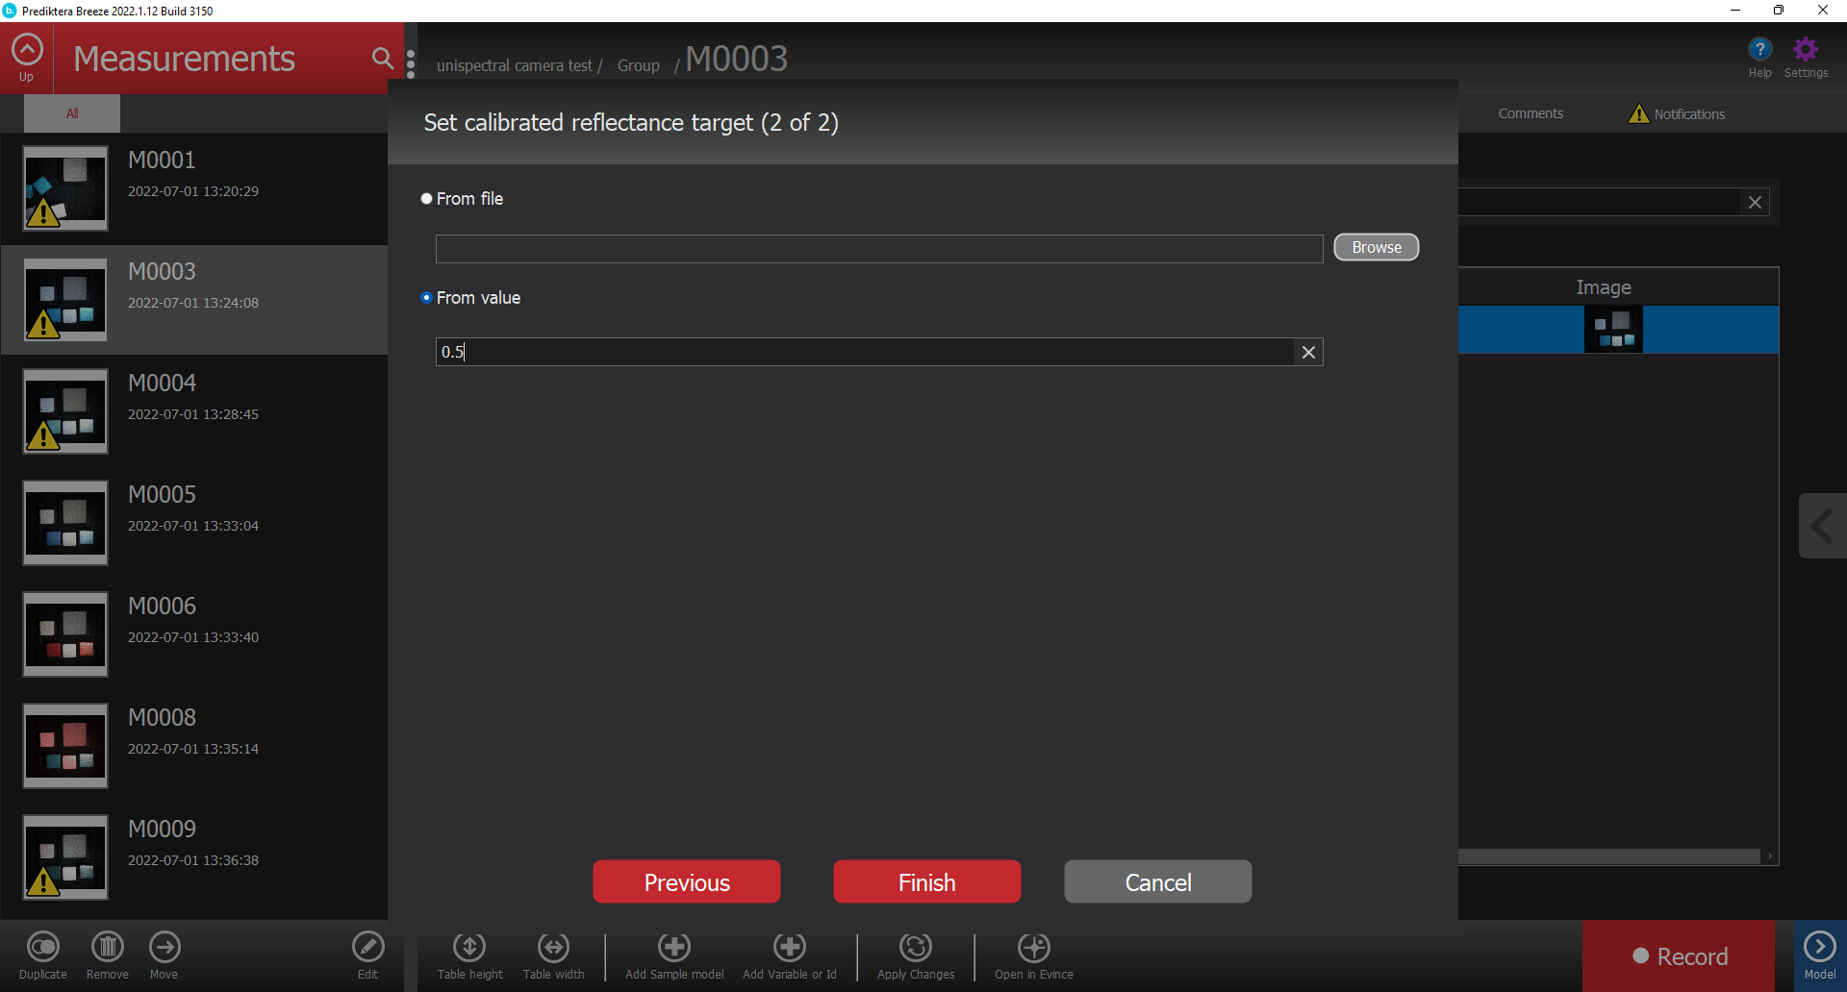Screen dimensions: 1847x992
Task: Click the Remove trash icon
Action: coord(107,948)
